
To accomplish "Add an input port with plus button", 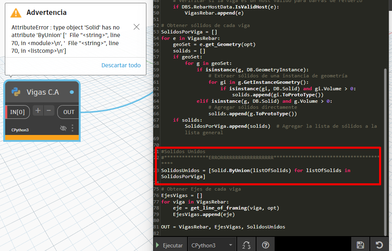I will tap(38, 110).
